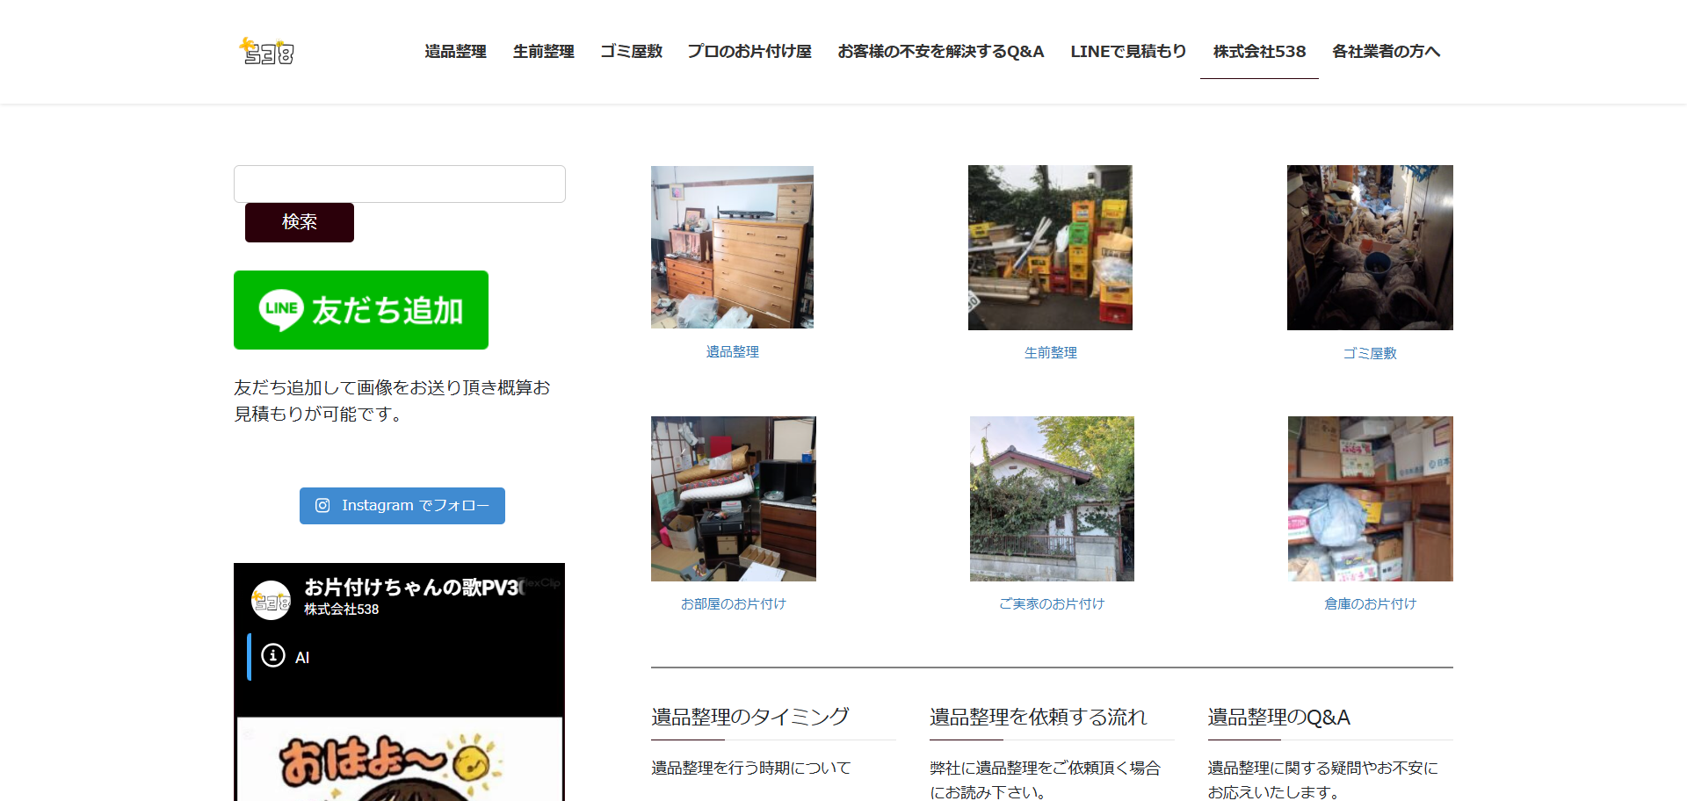Click the 検索 search button
This screenshot has width=1687, height=801.
coord(300,222)
